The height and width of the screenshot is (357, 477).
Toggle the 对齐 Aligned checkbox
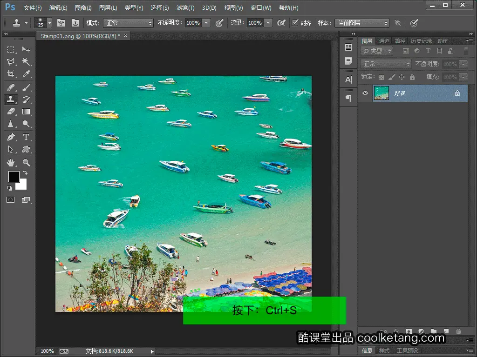[295, 22]
